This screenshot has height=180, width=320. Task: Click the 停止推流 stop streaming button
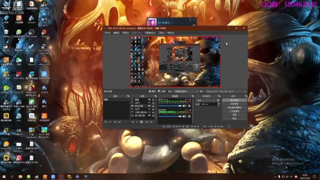pos(234,100)
